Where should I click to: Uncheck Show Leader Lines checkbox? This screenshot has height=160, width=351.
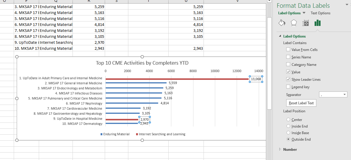click(x=288, y=79)
